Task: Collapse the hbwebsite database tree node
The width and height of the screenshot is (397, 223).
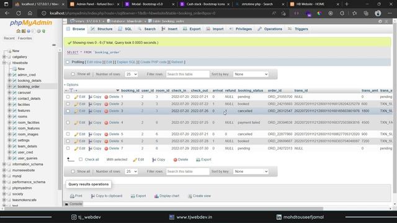Action: pos(4,63)
